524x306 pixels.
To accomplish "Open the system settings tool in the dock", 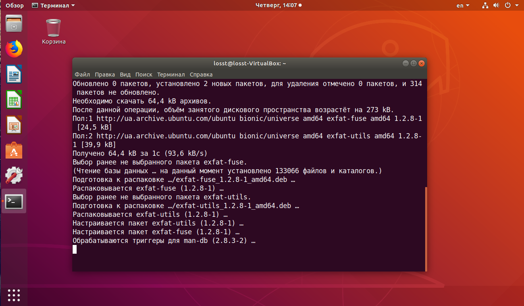I will (14, 175).
